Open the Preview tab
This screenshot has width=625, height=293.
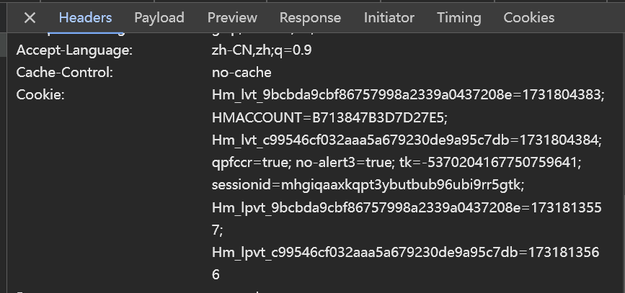tap(232, 17)
